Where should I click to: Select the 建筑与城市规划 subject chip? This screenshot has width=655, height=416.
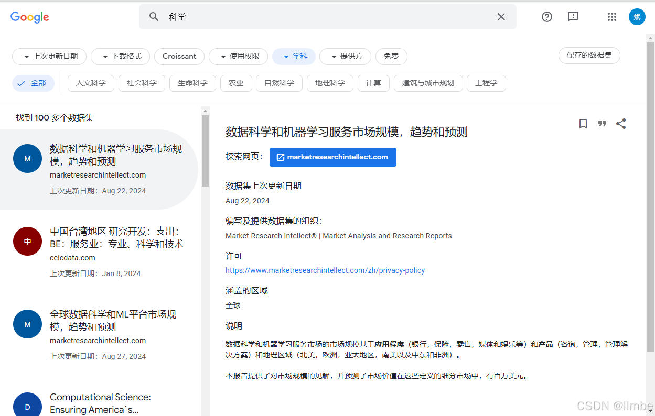[x=428, y=83]
